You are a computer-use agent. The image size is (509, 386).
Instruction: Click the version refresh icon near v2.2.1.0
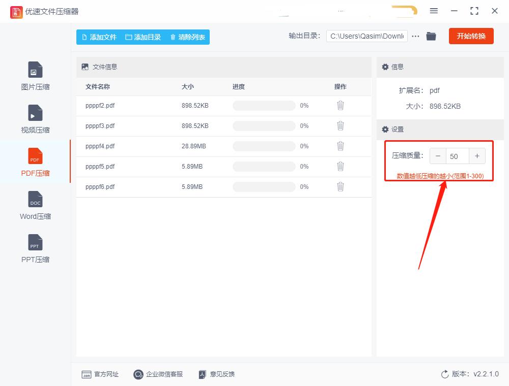[445, 374]
